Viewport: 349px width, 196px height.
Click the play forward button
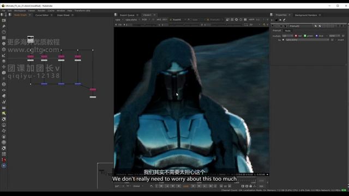193,186
